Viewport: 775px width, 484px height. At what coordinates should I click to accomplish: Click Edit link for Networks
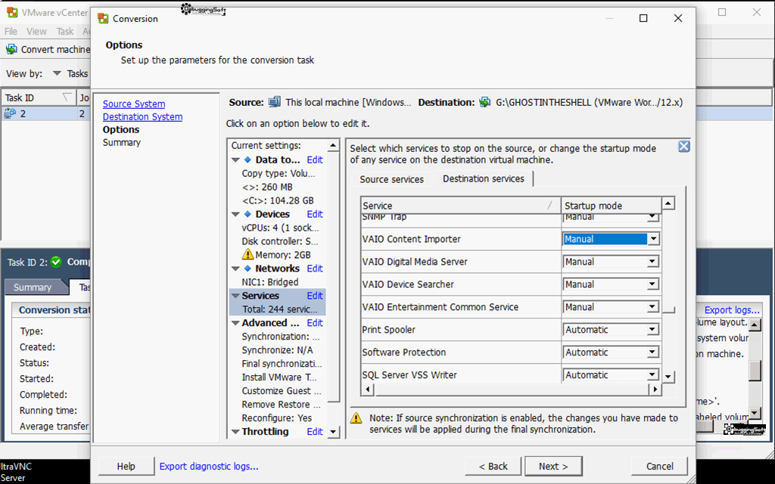pyautogui.click(x=314, y=268)
